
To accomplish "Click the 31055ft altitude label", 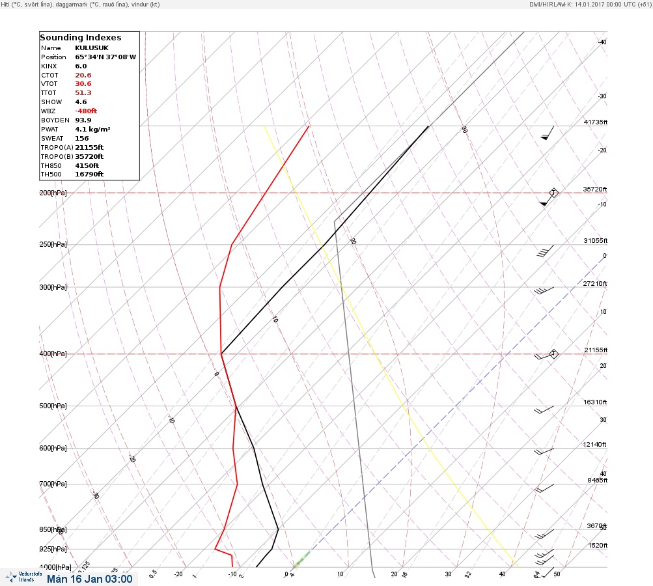I will click(596, 241).
